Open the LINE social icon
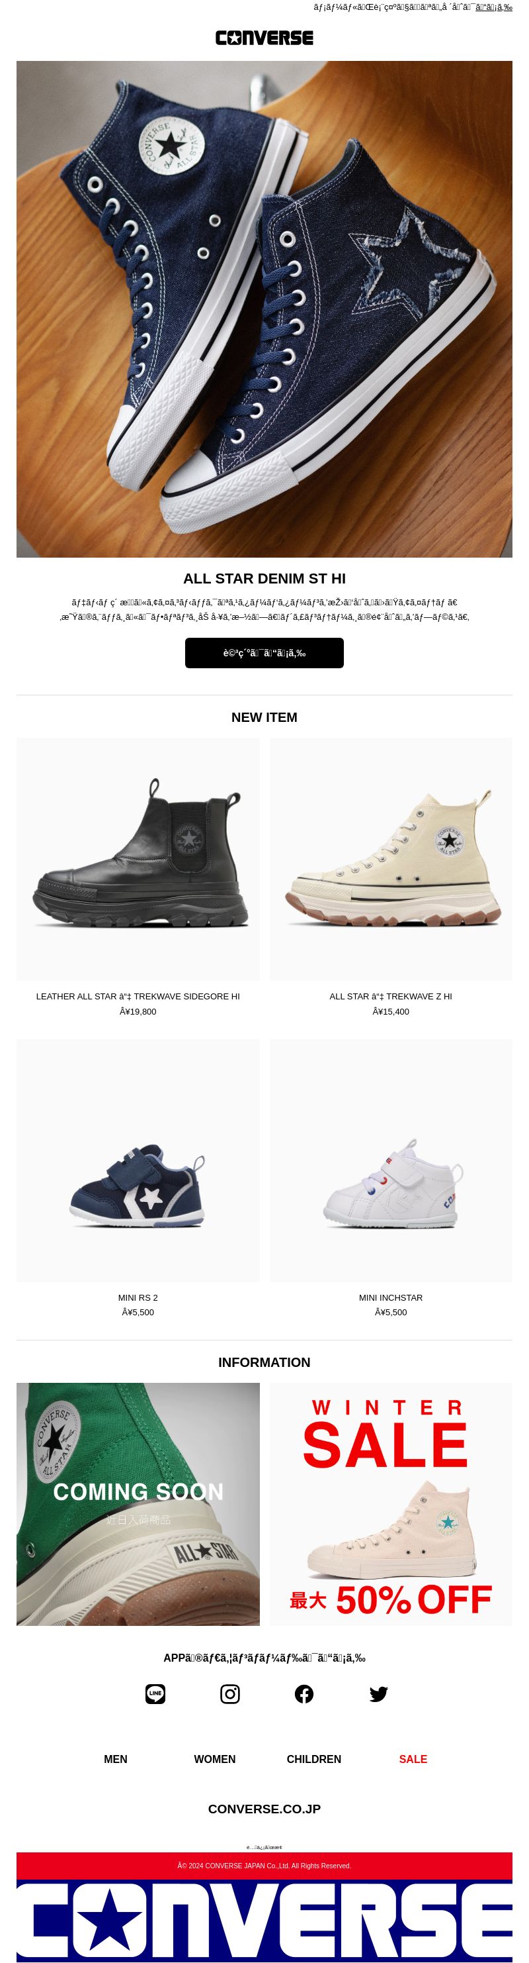 [155, 1694]
